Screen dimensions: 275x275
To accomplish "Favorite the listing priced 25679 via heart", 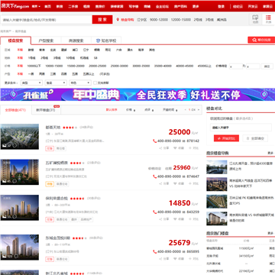I will click(x=179, y=259).
